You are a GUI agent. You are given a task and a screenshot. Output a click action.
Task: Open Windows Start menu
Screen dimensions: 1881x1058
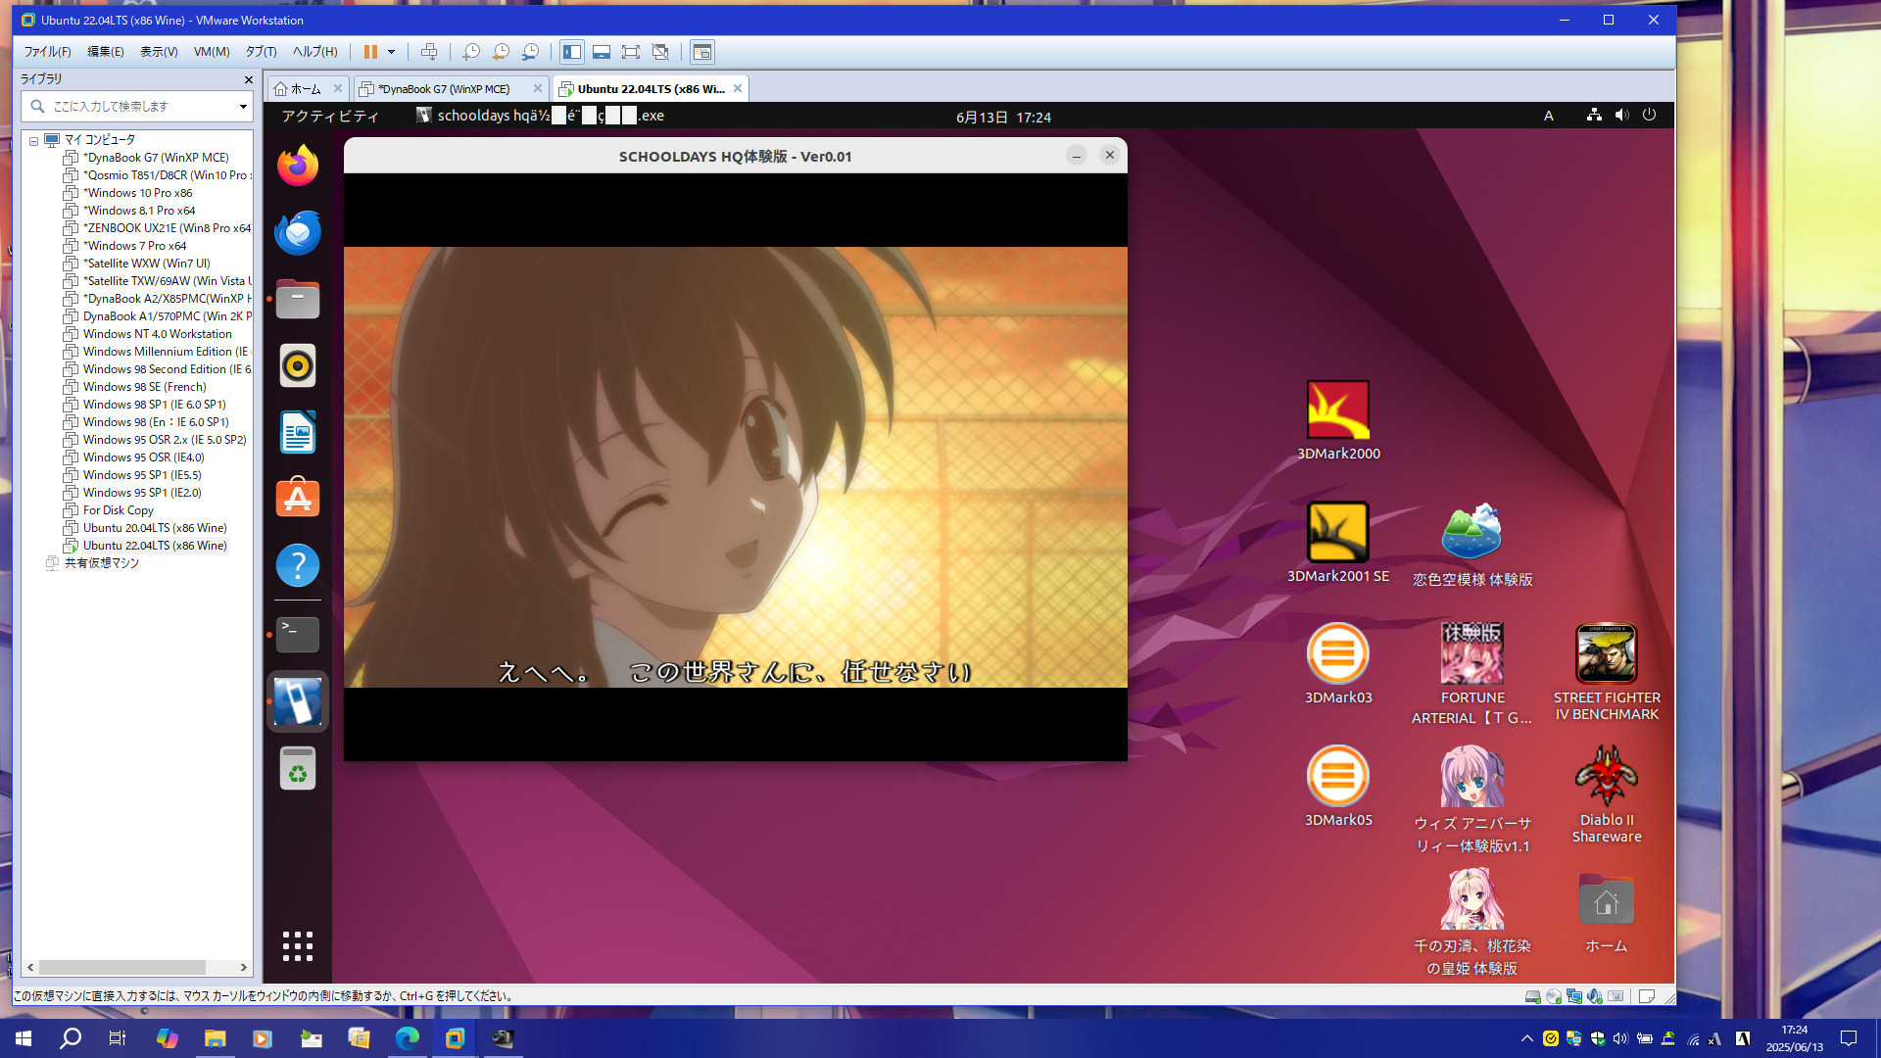(24, 1038)
